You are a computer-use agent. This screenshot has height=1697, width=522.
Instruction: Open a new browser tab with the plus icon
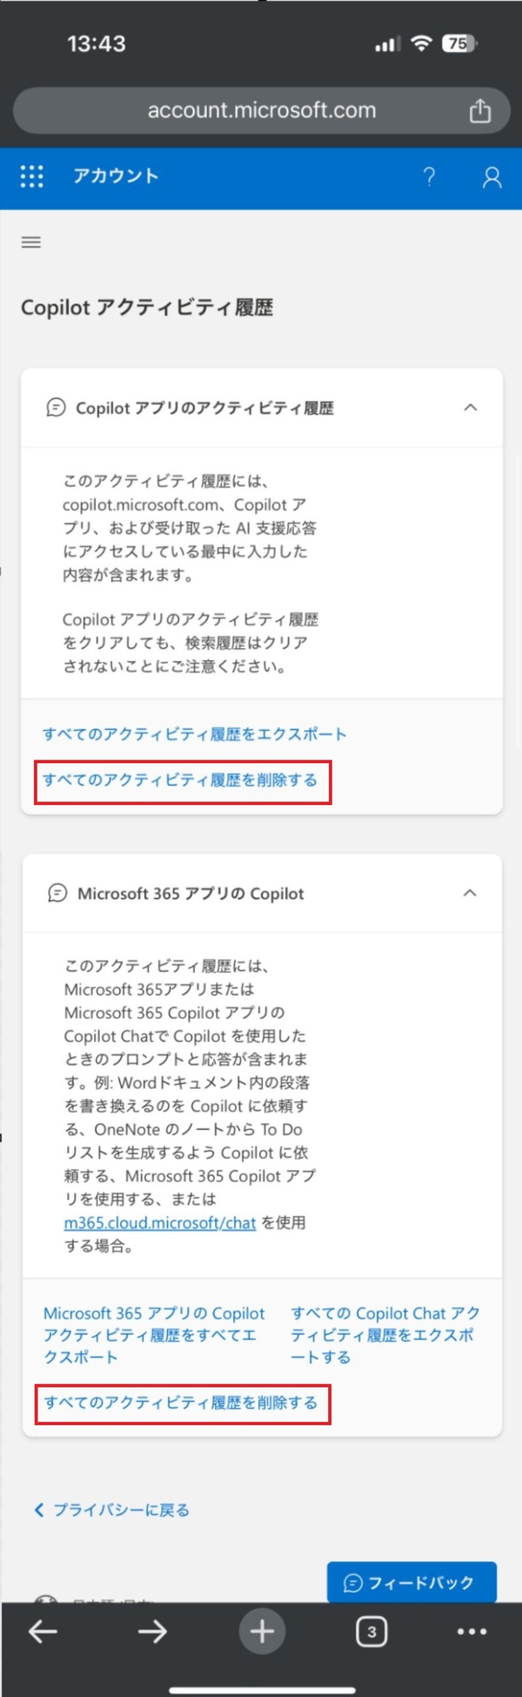point(262,1632)
